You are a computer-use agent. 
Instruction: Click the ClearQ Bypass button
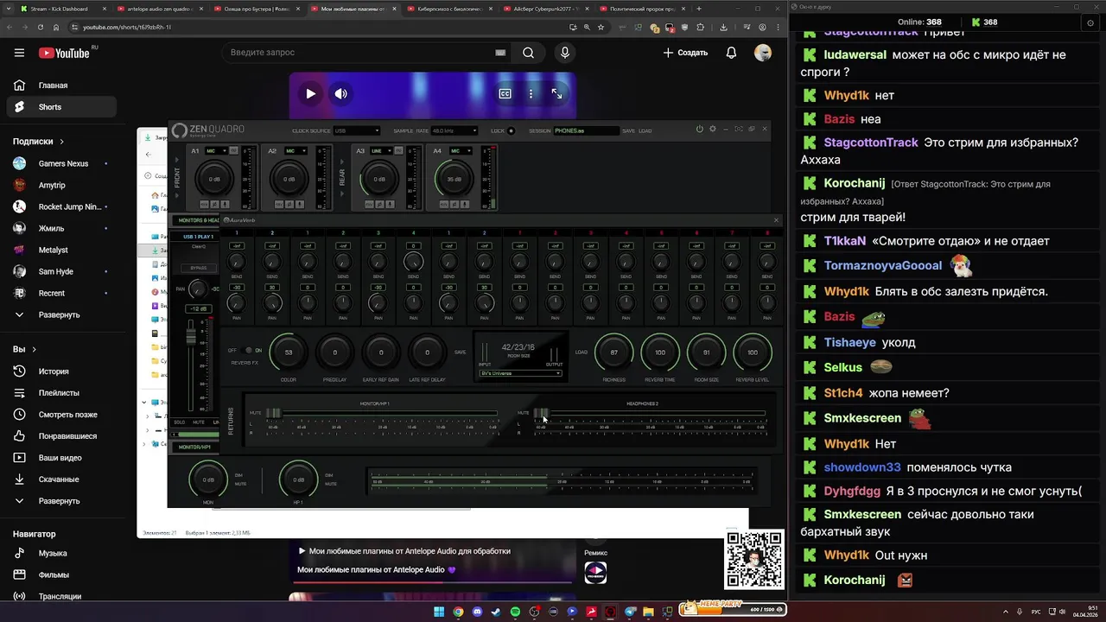(x=199, y=268)
